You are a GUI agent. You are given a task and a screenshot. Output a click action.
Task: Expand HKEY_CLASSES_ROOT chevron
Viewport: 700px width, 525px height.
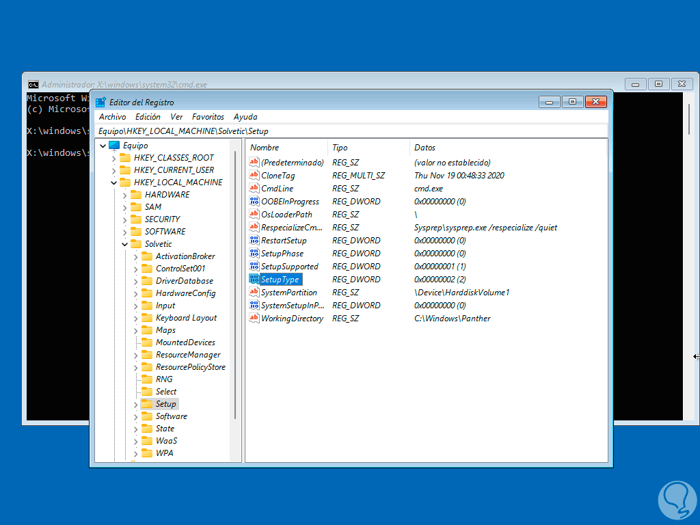pos(114,159)
